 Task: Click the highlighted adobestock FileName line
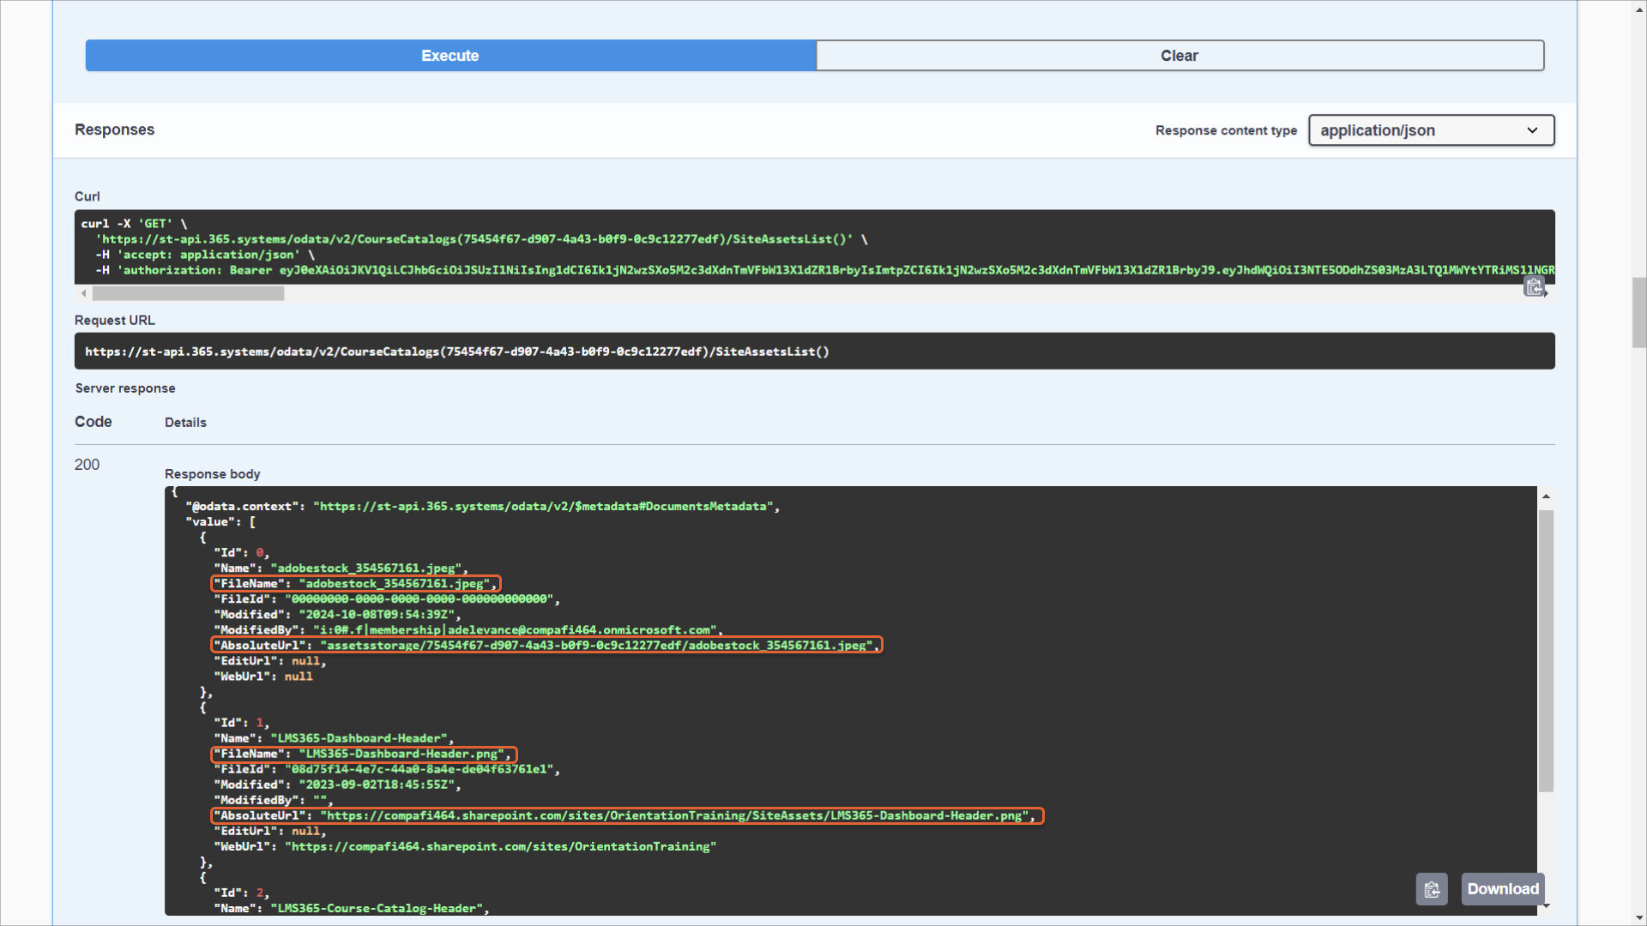(355, 584)
